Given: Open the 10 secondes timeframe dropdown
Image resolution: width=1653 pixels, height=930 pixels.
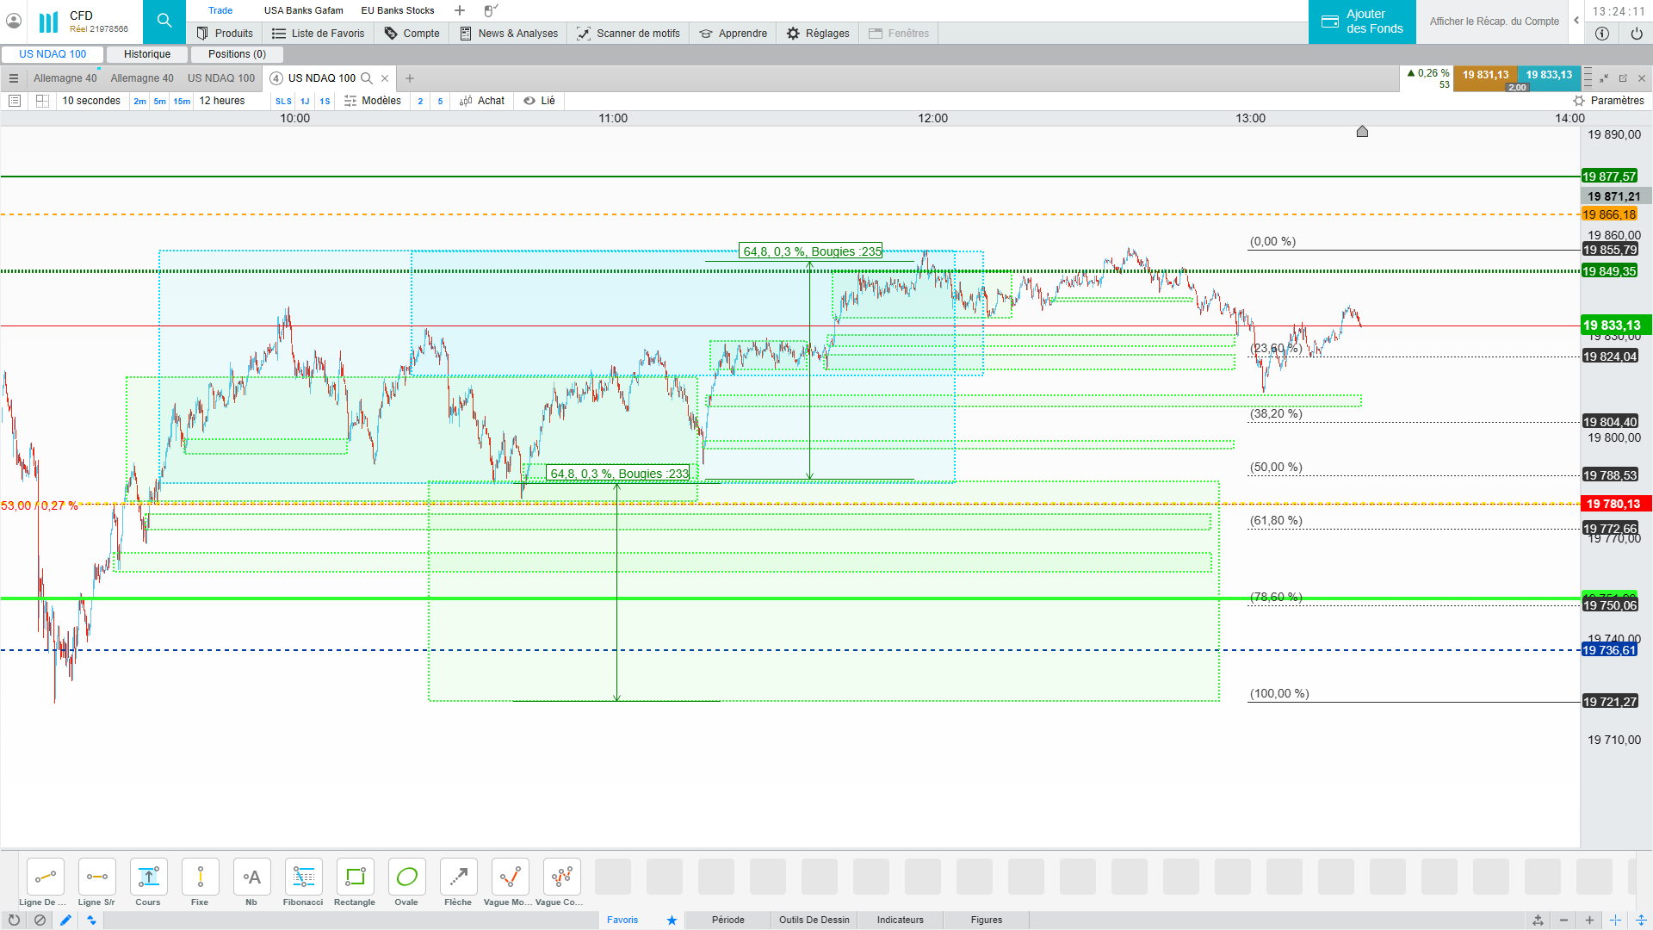Looking at the screenshot, I should (x=91, y=101).
